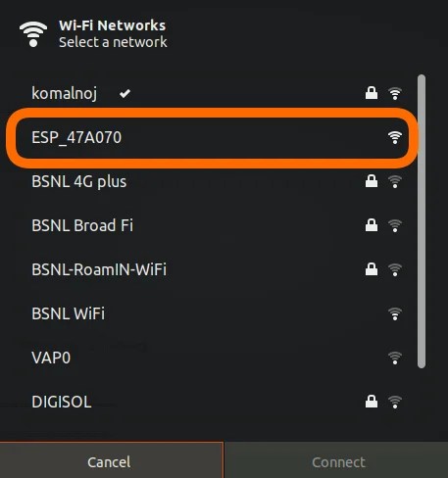Click the signal icon for BSNL WiFi
448x478 pixels.
point(395,313)
